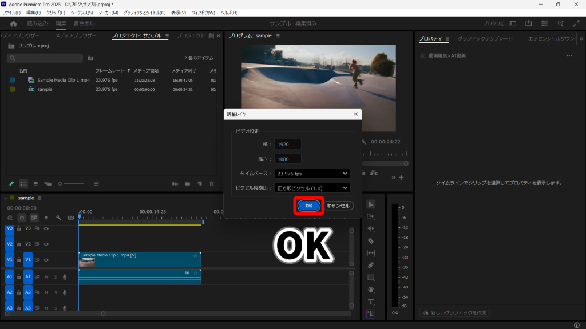The width and height of the screenshot is (586, 329).
Task: Pick the Hand tool
Action: click(x=371, y=290)
